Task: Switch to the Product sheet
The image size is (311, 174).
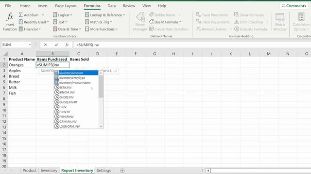Action: (x=29, y=171)
